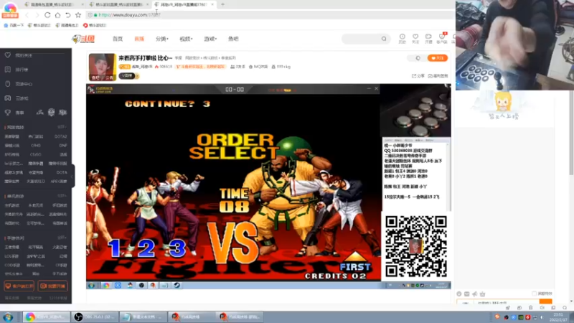Click the streamer avatar thumbnail

point(102,67)
